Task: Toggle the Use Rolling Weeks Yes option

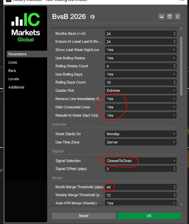Action: (140, 58)
